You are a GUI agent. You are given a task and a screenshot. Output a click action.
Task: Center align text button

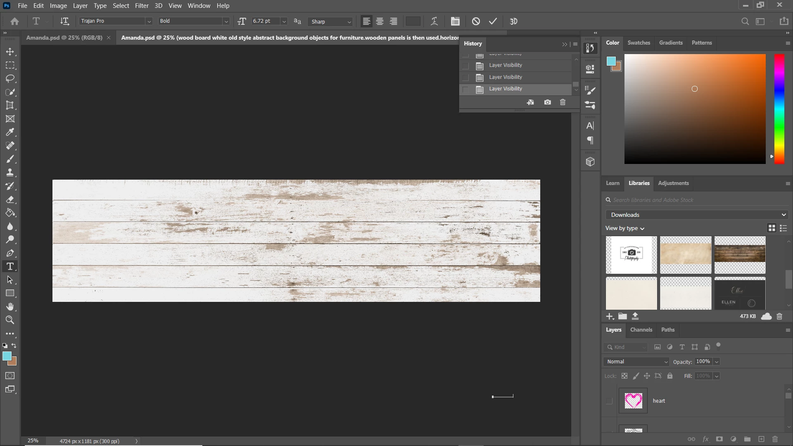coord(380,21)
